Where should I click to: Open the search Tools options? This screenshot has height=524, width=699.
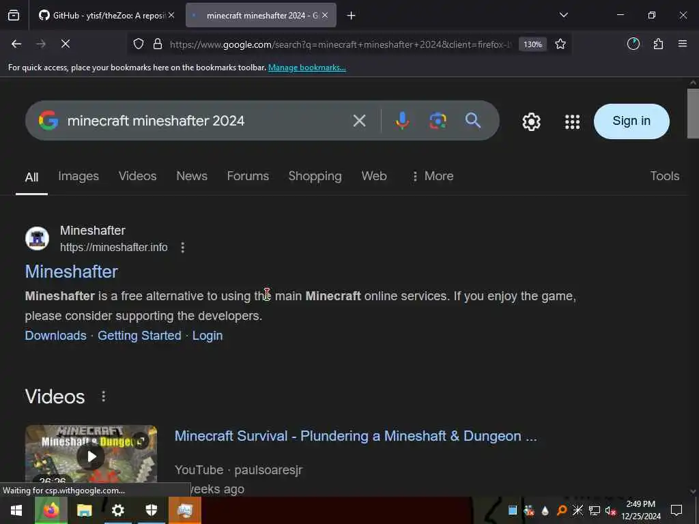(x=665, y=176)
